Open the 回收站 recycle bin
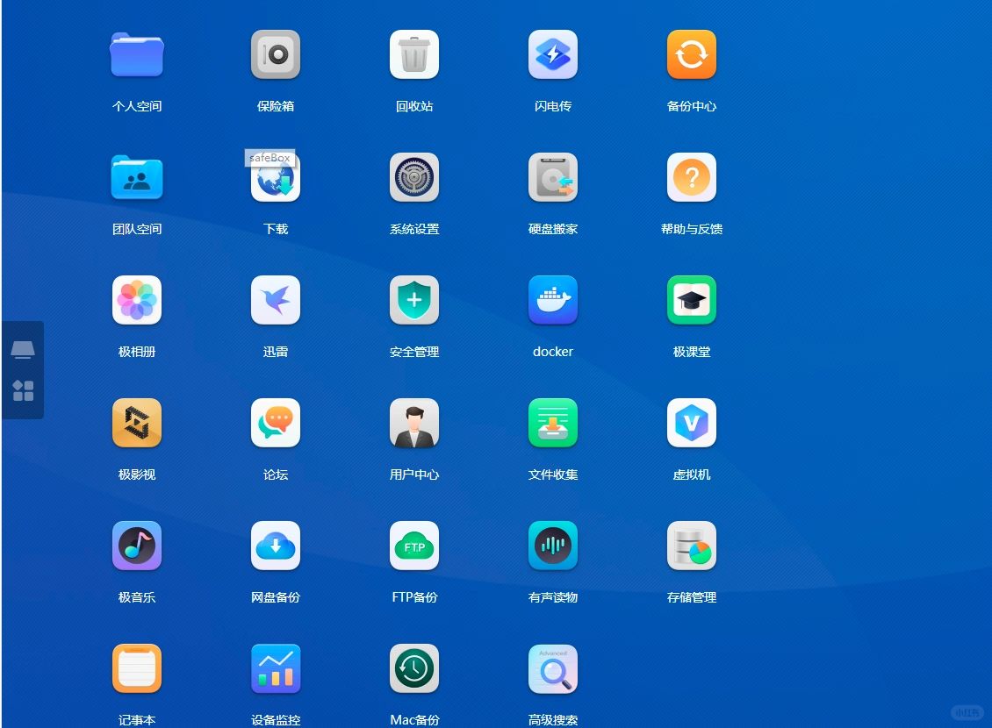992x728 pixels. (413, 55)
